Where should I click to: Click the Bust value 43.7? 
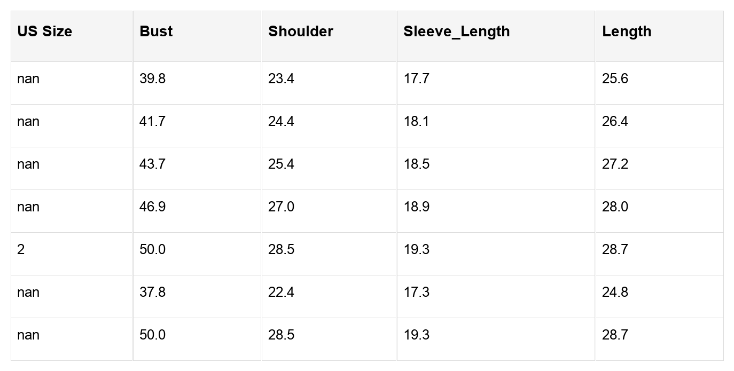[152, 164]
